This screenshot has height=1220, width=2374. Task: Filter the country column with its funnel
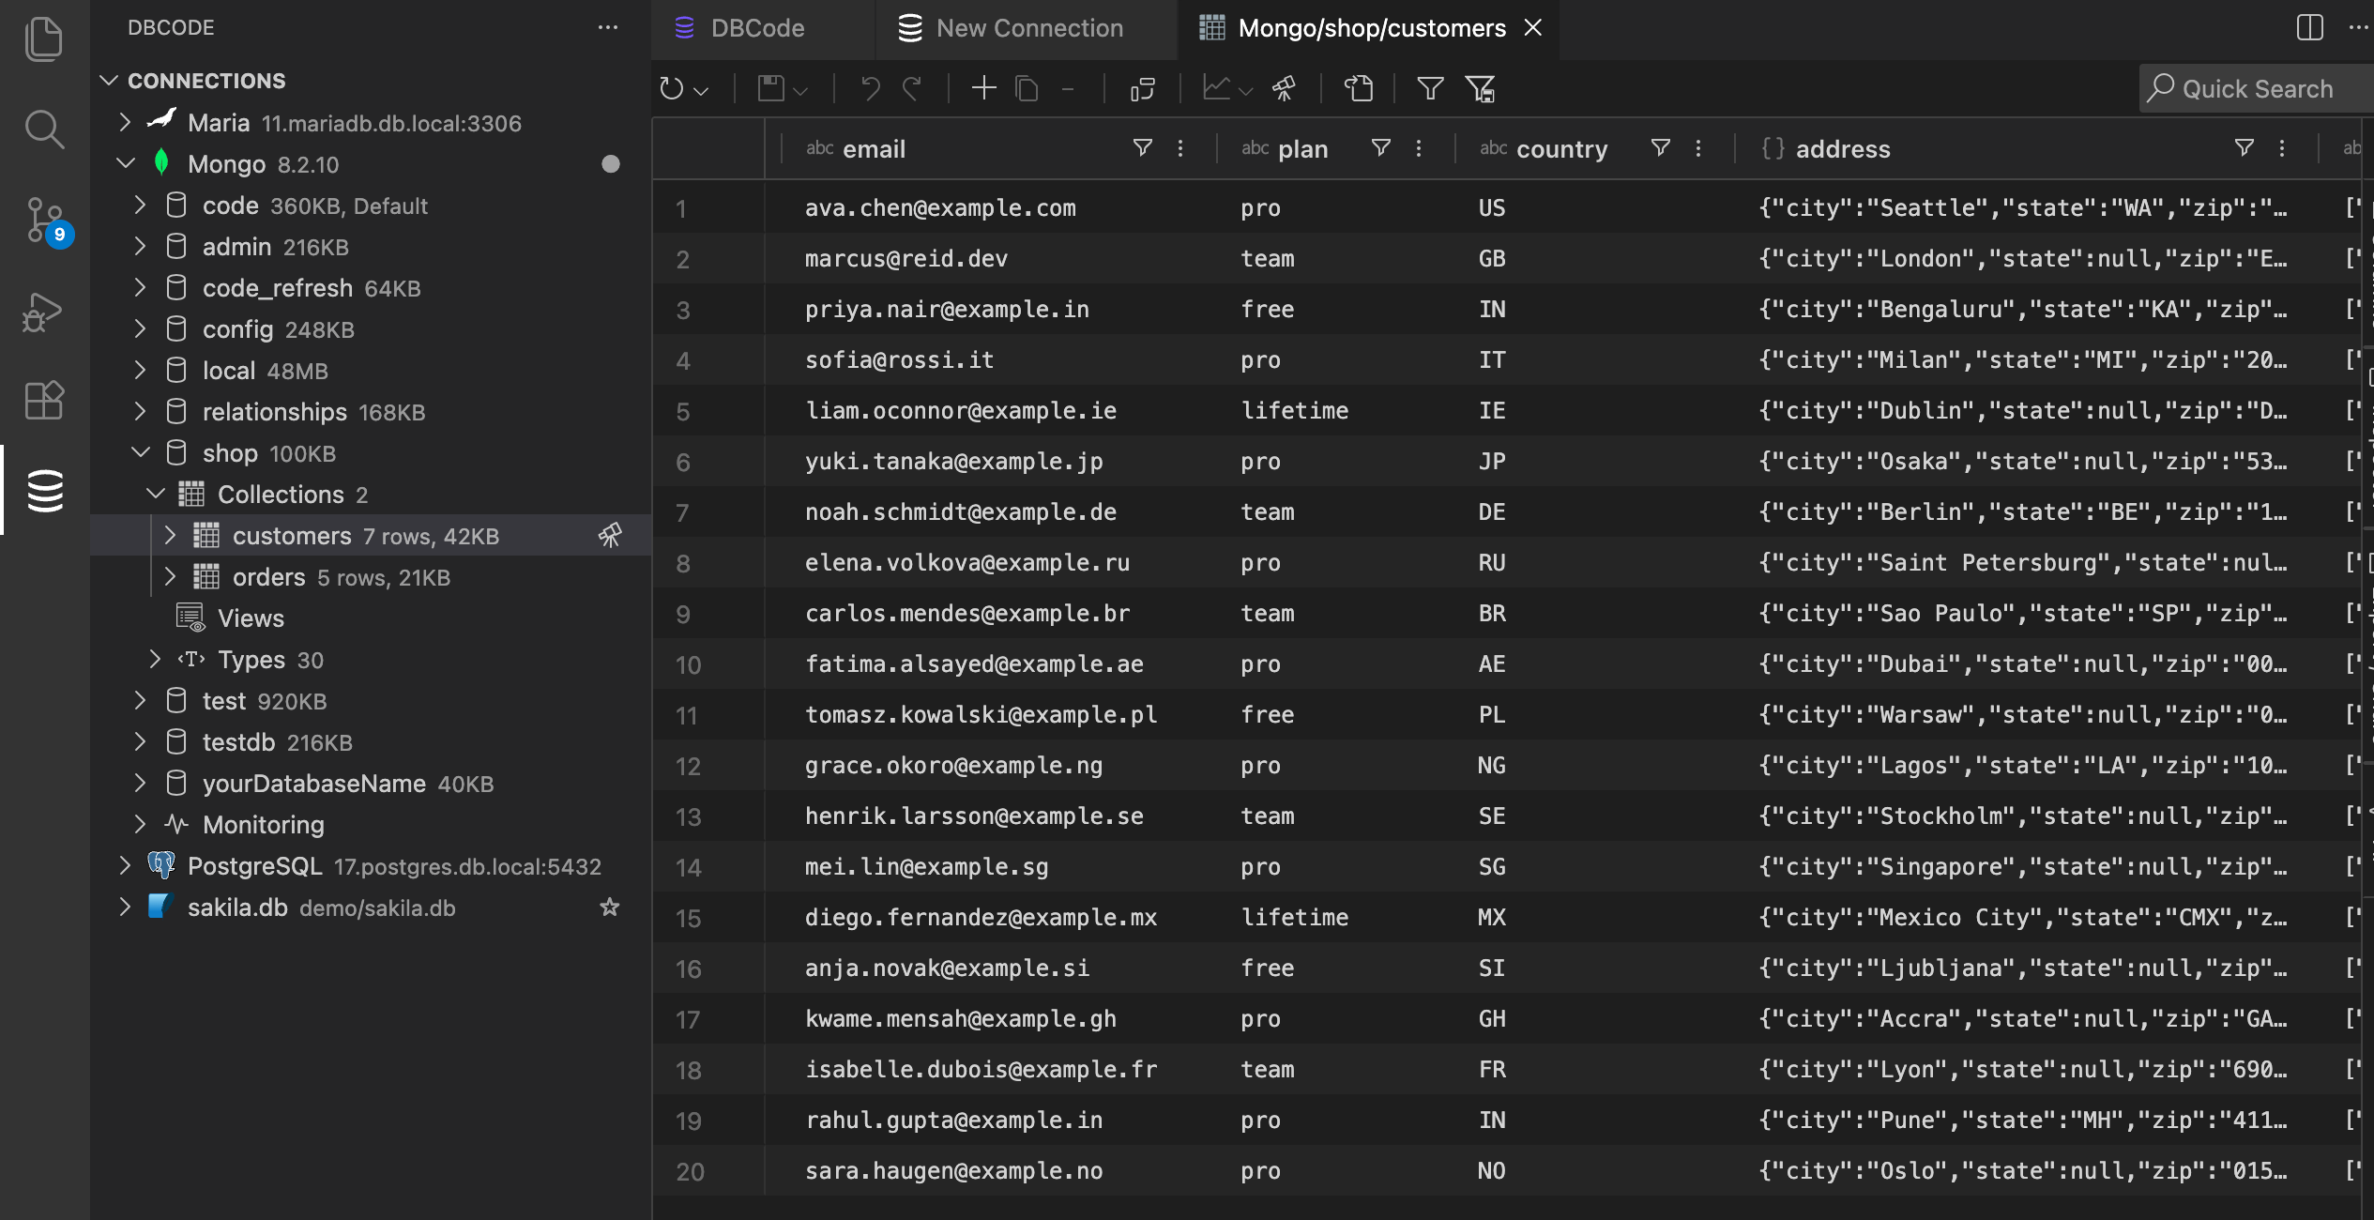click(x=1660, y=148)
